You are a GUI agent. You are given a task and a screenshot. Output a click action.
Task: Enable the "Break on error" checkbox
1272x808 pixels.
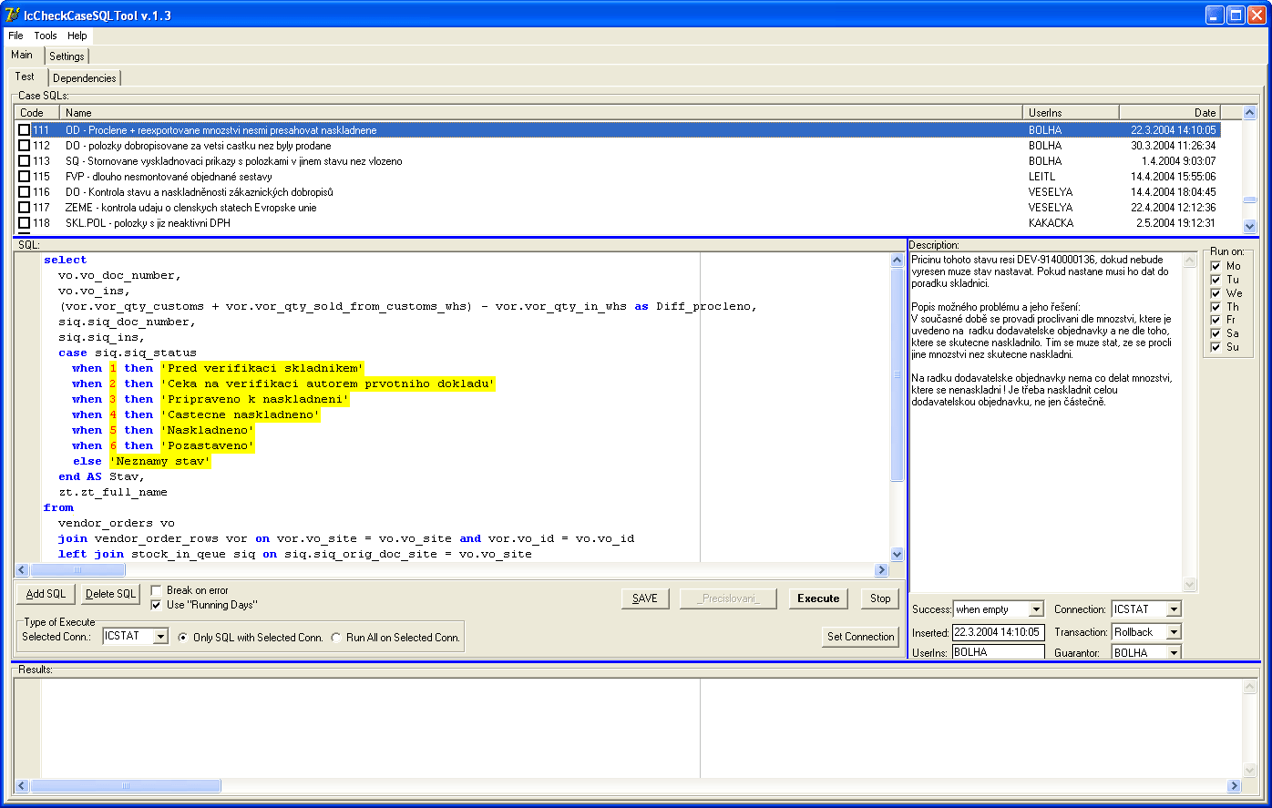pyautogui.click(x=156, y=590)
